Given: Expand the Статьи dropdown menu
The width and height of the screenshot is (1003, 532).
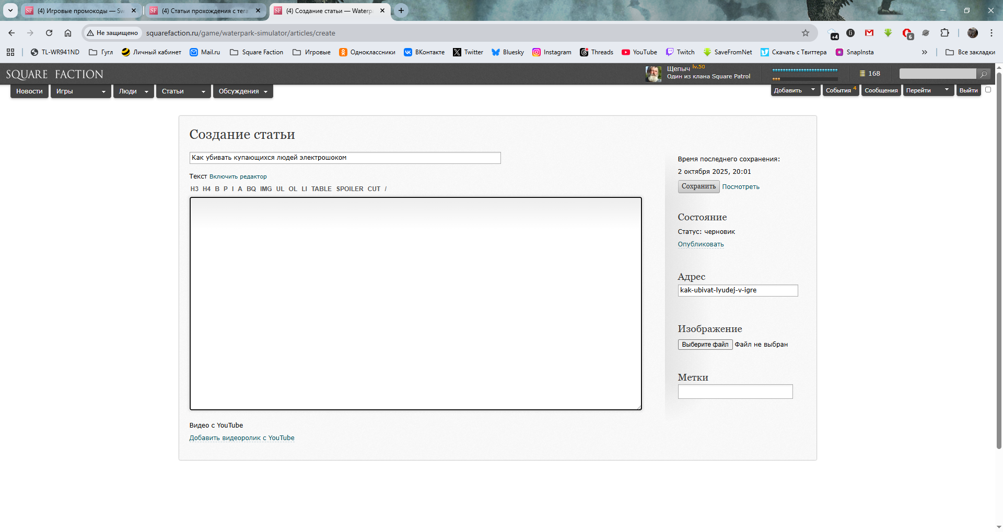Looking at the screenshot, I should tap(183, 91).
